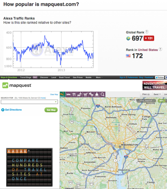167x189 pixels.
Task: Click the Quality Inn logo icon
Action: pos(63,94)
